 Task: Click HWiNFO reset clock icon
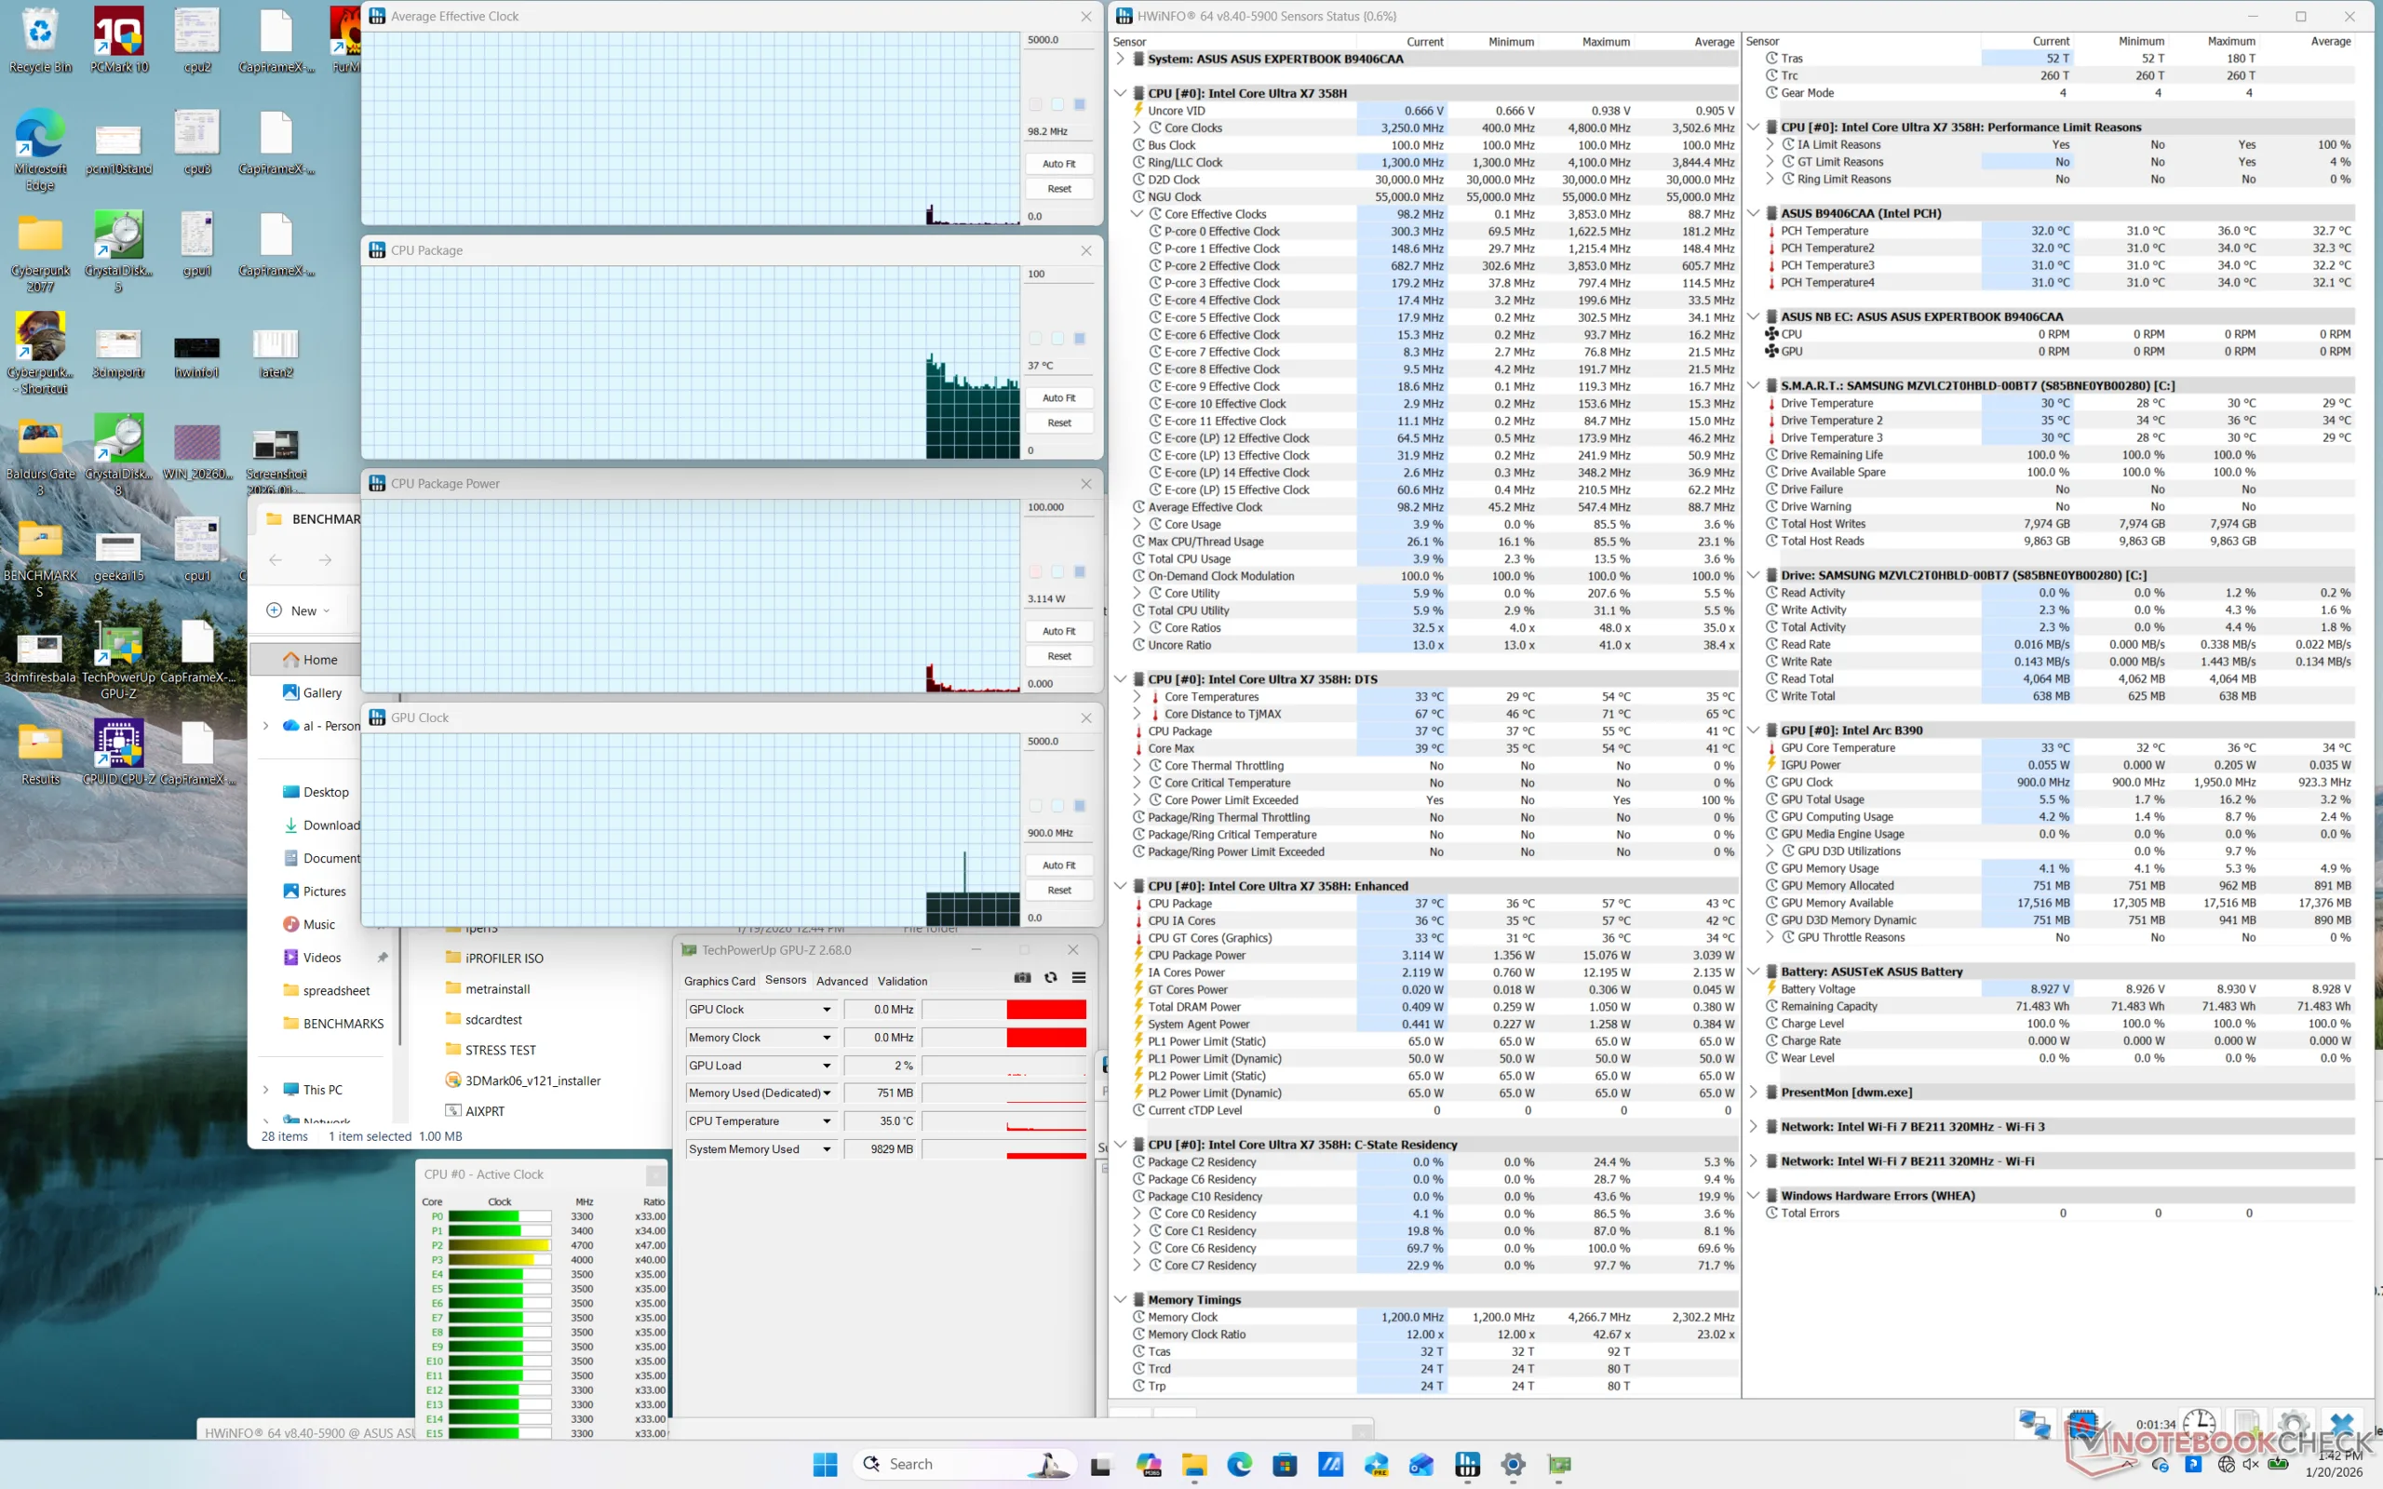2198,1424
